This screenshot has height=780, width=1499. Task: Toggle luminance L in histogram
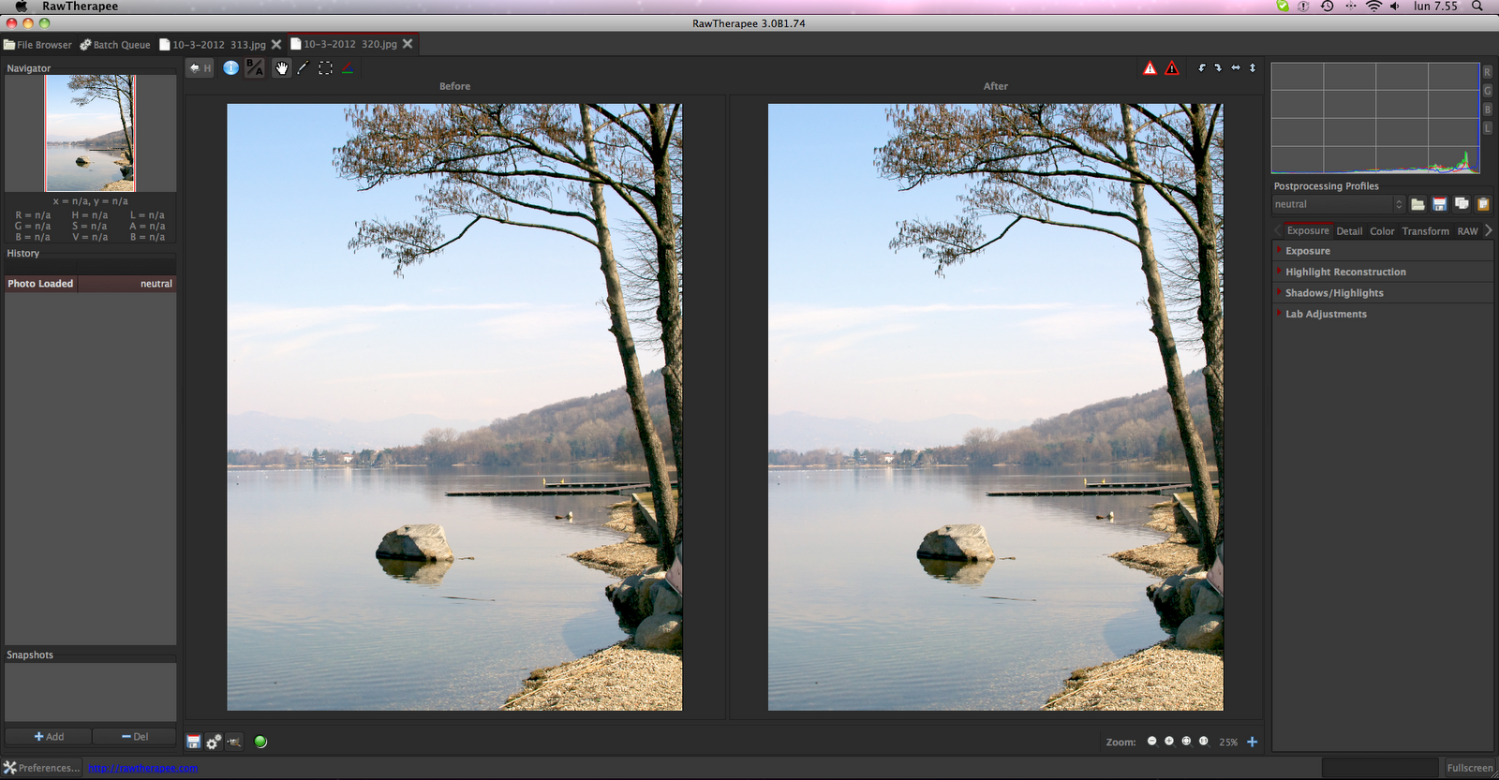[1487, 128]
